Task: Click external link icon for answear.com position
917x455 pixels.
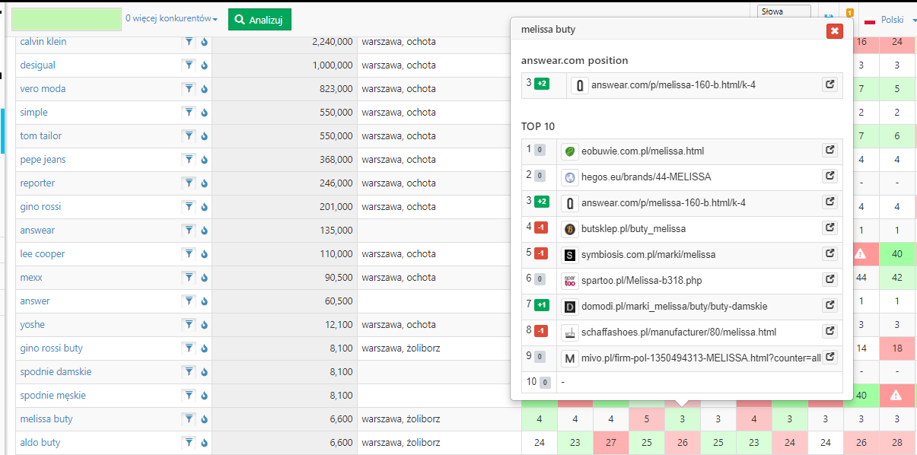Action: point(829,85)
